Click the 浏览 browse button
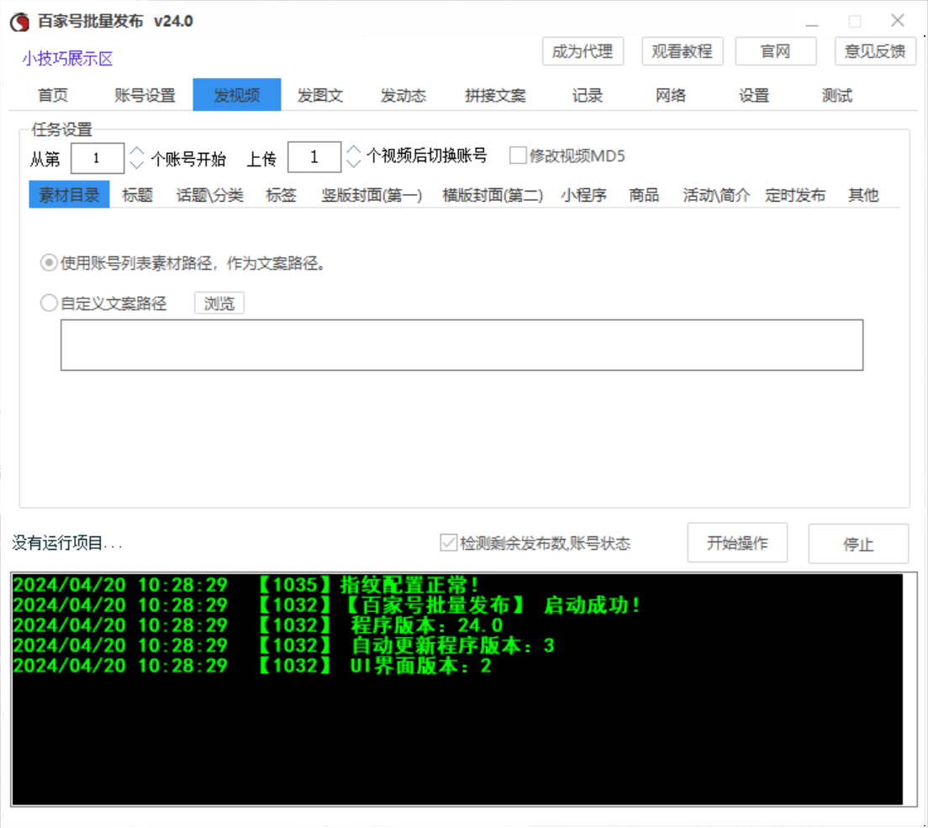 [219, 303]
